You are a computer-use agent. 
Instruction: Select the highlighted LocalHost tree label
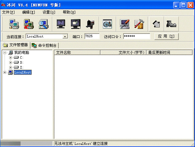pos(23,72)
